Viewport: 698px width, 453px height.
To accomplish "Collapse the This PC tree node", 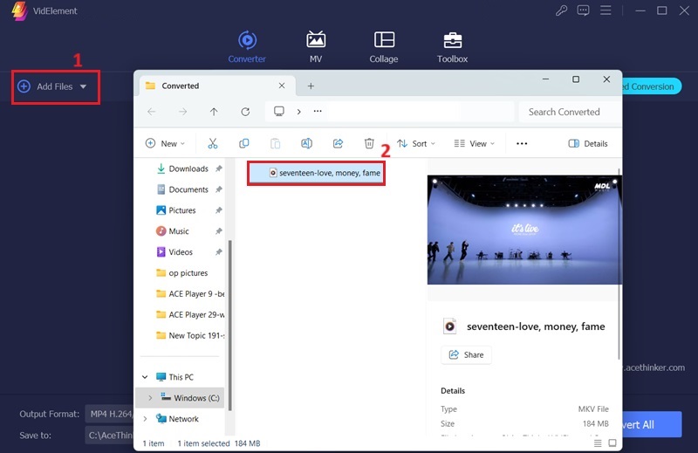I will (145, 377).
